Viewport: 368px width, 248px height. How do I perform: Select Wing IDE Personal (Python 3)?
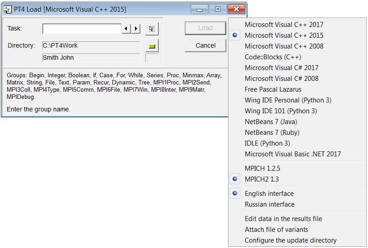point(297,100)
